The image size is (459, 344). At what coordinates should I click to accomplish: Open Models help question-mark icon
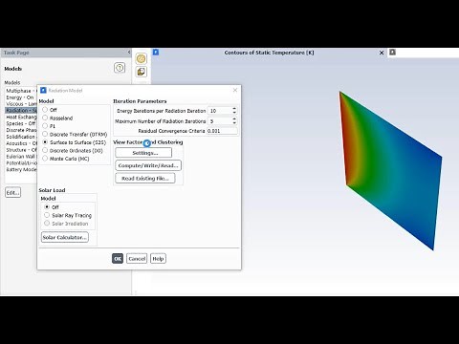(x=120, y=68)
